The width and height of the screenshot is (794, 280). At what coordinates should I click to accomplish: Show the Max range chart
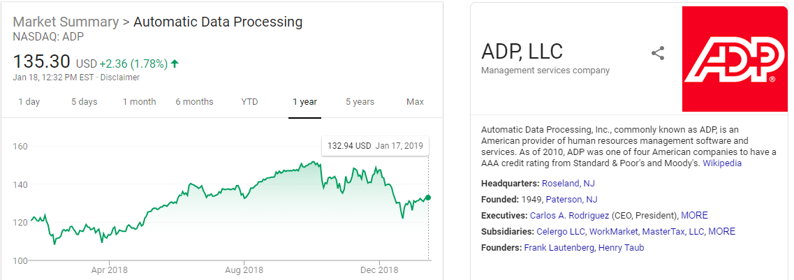coord(415,102)
